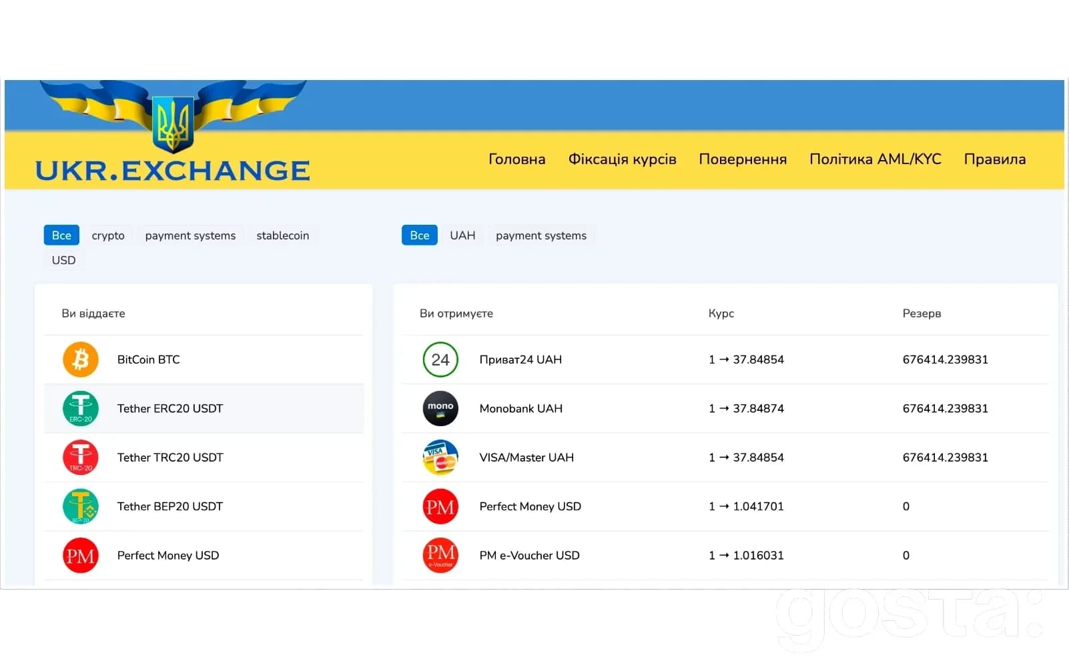Filter give currencies by payment systems
The height and width of the screenshot is (667, 1069).
pyautogui.click(x=190, y=235)
